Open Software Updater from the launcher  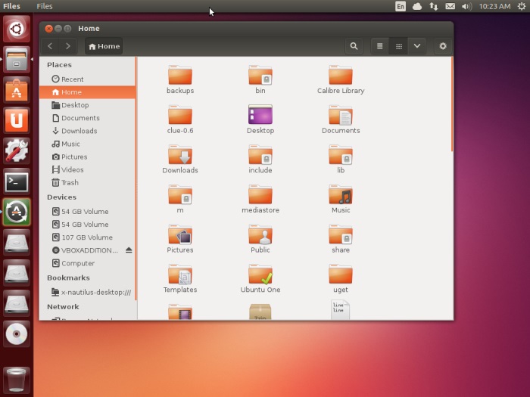pyautogui.click(x=17, y=212)
